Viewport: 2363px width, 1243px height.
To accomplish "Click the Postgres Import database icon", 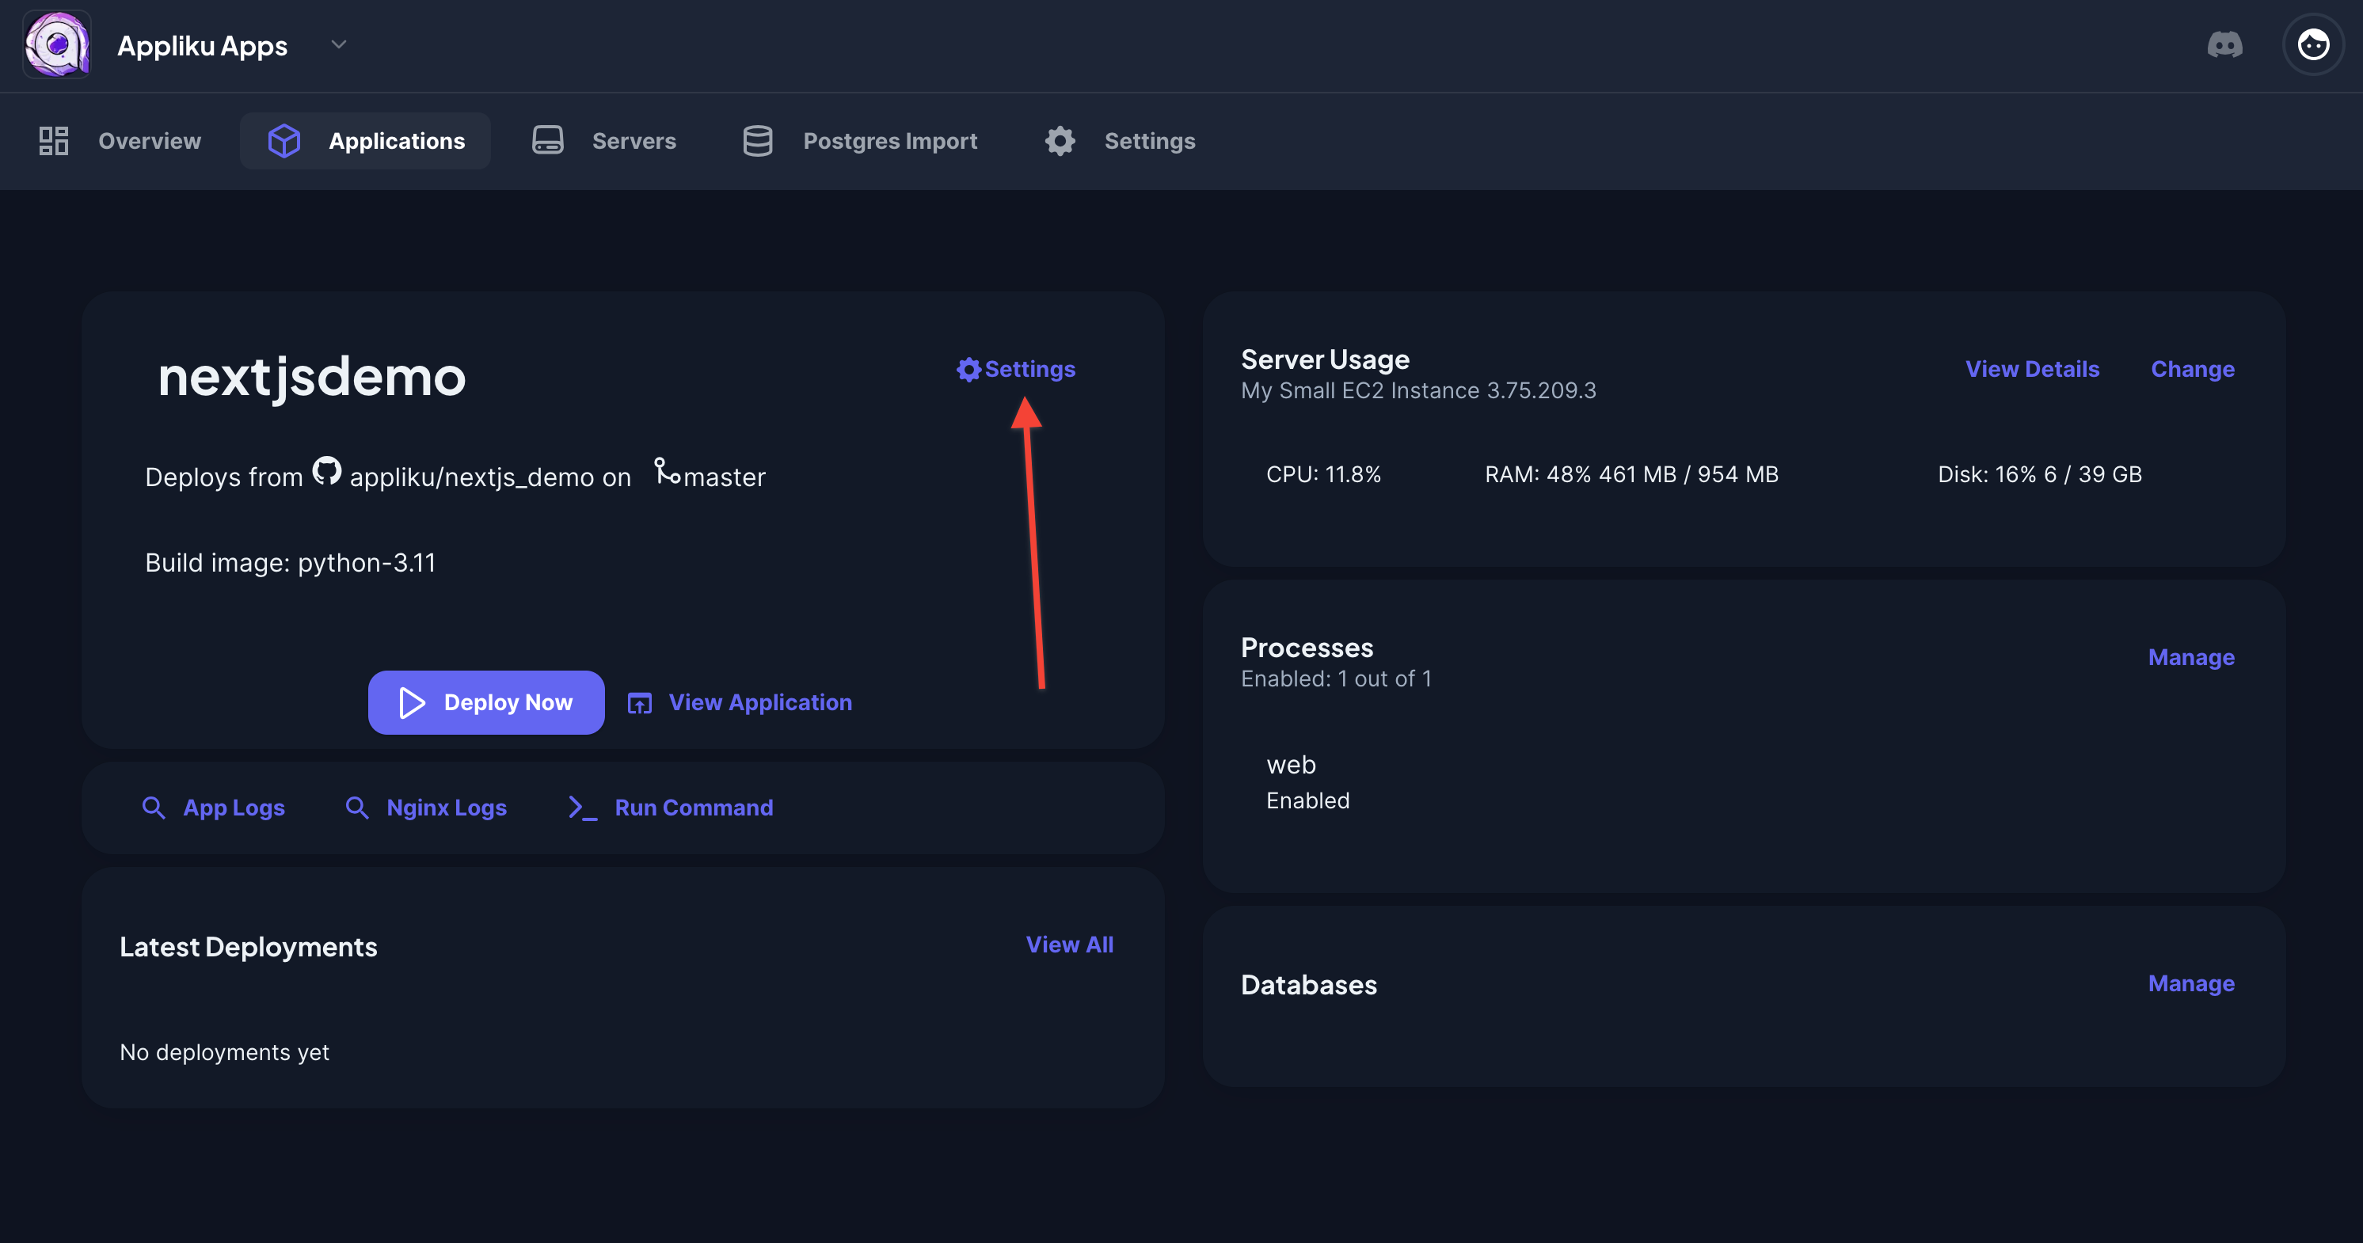I will [758, 140].
